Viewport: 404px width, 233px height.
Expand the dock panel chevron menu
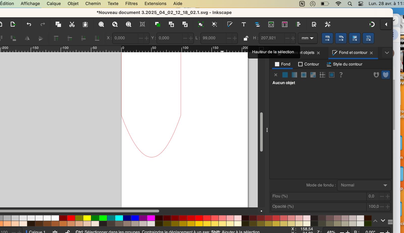(x=387, y=53)
